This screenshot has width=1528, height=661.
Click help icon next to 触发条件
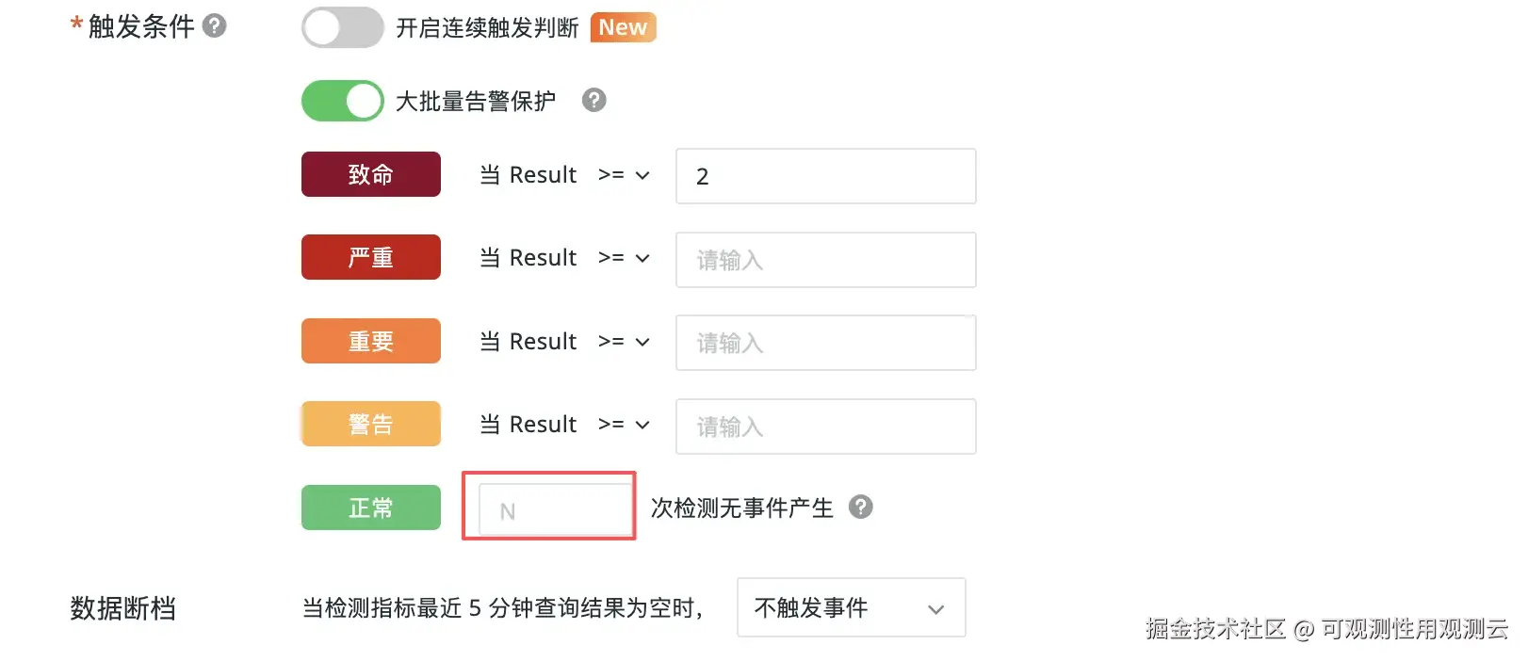pos(215,25)
